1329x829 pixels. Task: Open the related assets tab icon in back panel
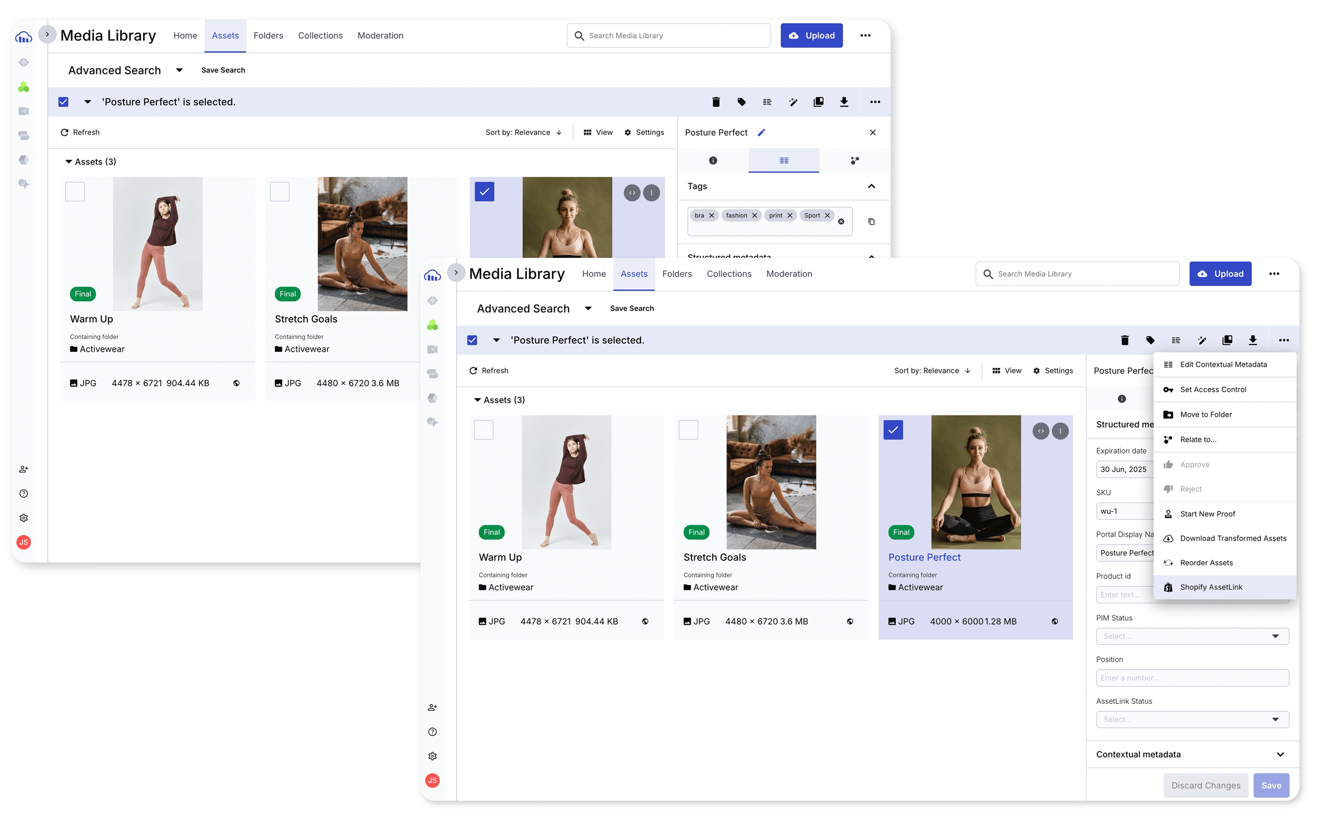coord(854,161)
